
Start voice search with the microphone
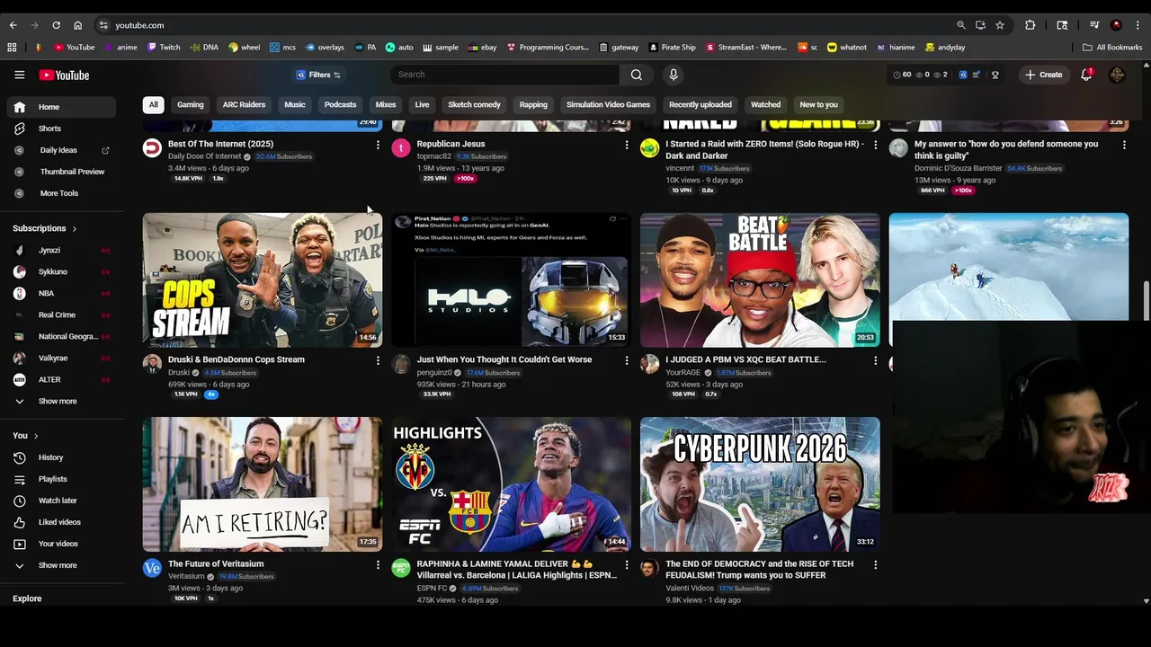(674, 75)
